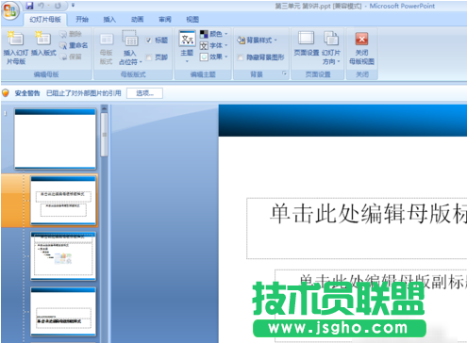Open Page Setup dialog

[307, 44]
